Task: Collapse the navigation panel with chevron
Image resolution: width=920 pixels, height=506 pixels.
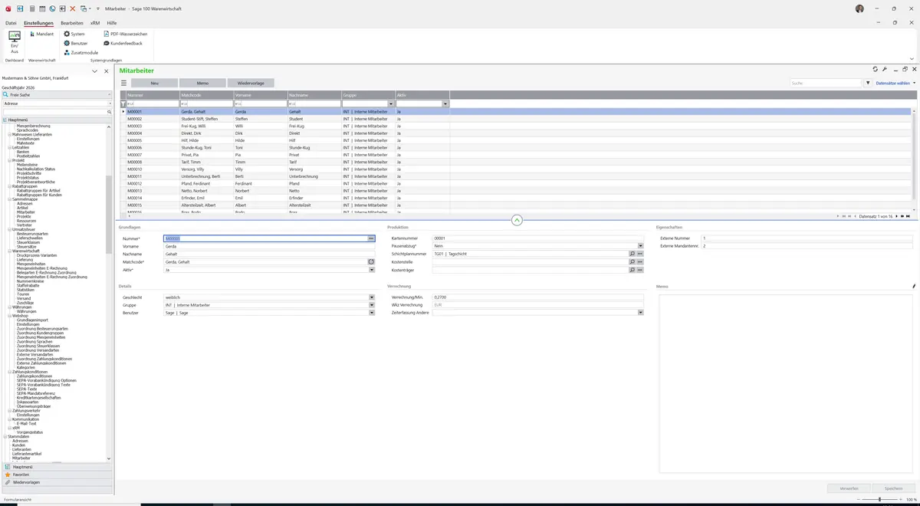Action: [x=95, y=71]
